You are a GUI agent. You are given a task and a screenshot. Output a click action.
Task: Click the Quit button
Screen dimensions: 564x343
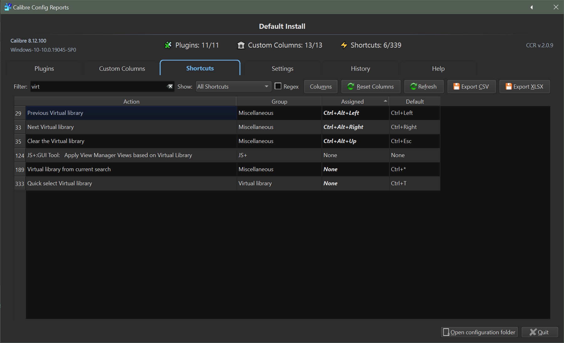tap(539, 332)
